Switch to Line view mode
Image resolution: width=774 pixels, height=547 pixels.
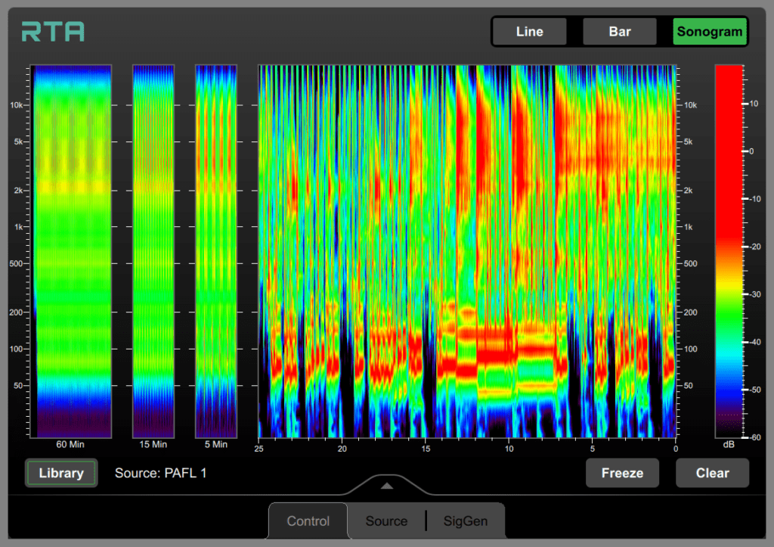click(x=529, y=32)
